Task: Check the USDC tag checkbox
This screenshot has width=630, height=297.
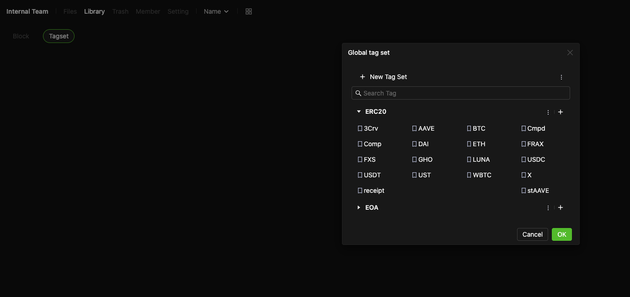Action: 524,160
